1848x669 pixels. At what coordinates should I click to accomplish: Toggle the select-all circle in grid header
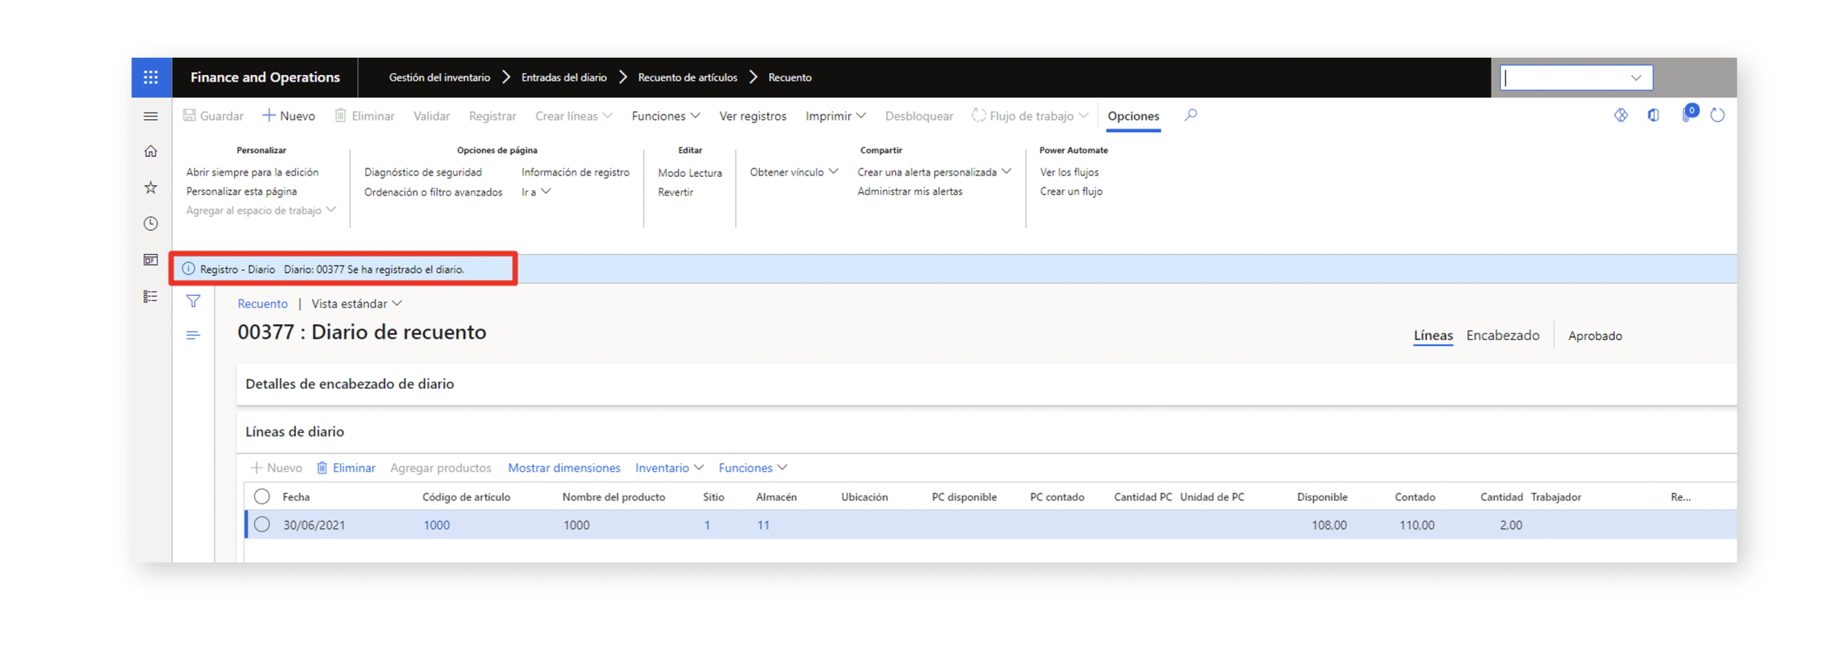[x=261, y=496]
